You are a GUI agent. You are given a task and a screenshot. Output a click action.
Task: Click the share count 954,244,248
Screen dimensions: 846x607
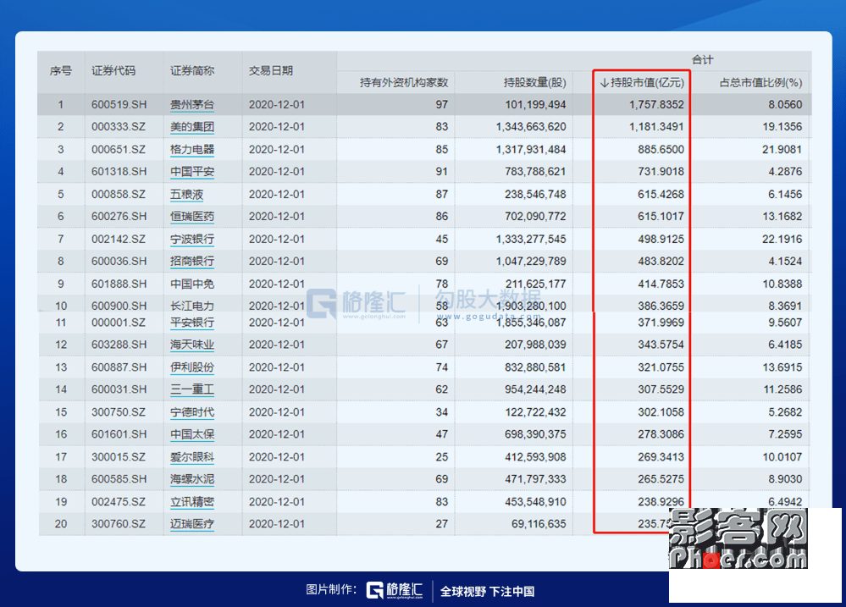click(x=535, y=389)
